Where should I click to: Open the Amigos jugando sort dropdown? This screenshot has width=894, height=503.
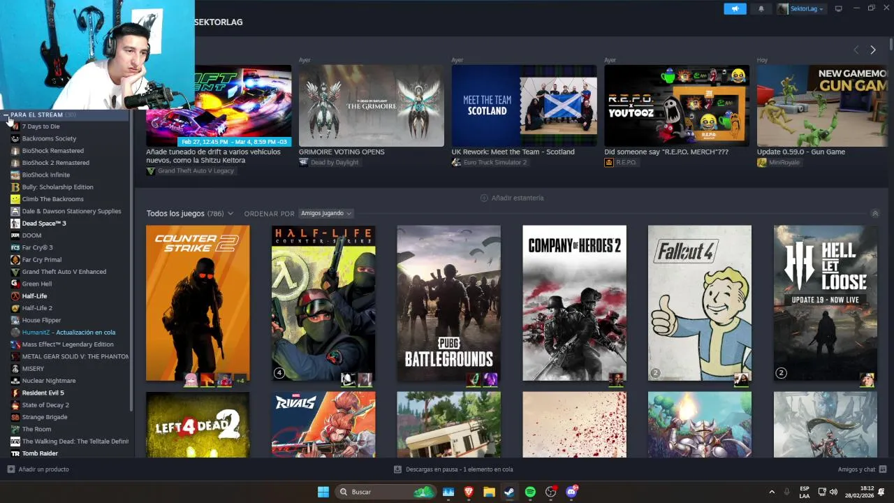(325, 213)
